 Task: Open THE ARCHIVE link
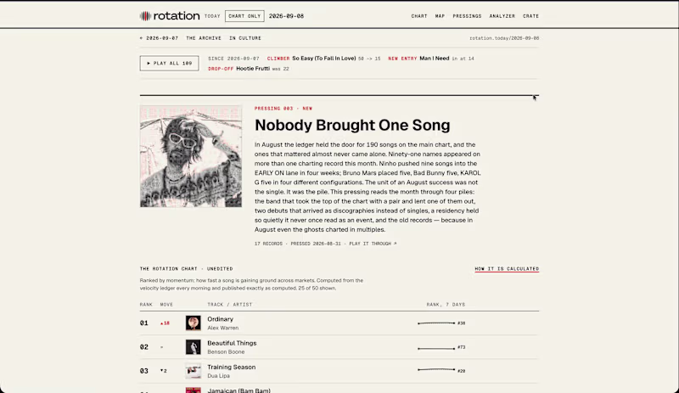[204, 38]
